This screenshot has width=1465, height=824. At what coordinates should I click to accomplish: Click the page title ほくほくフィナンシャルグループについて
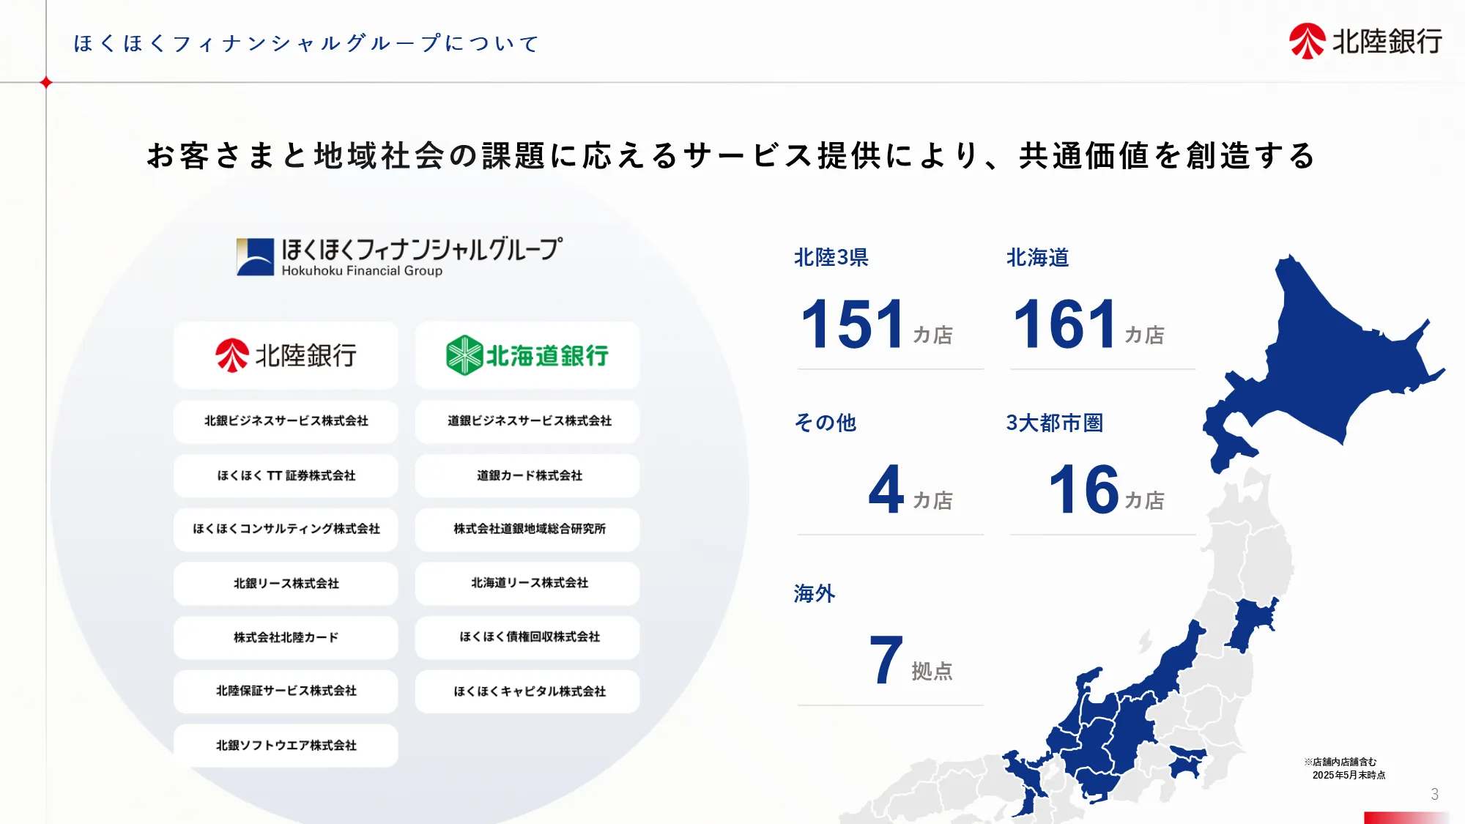[306, 43]
